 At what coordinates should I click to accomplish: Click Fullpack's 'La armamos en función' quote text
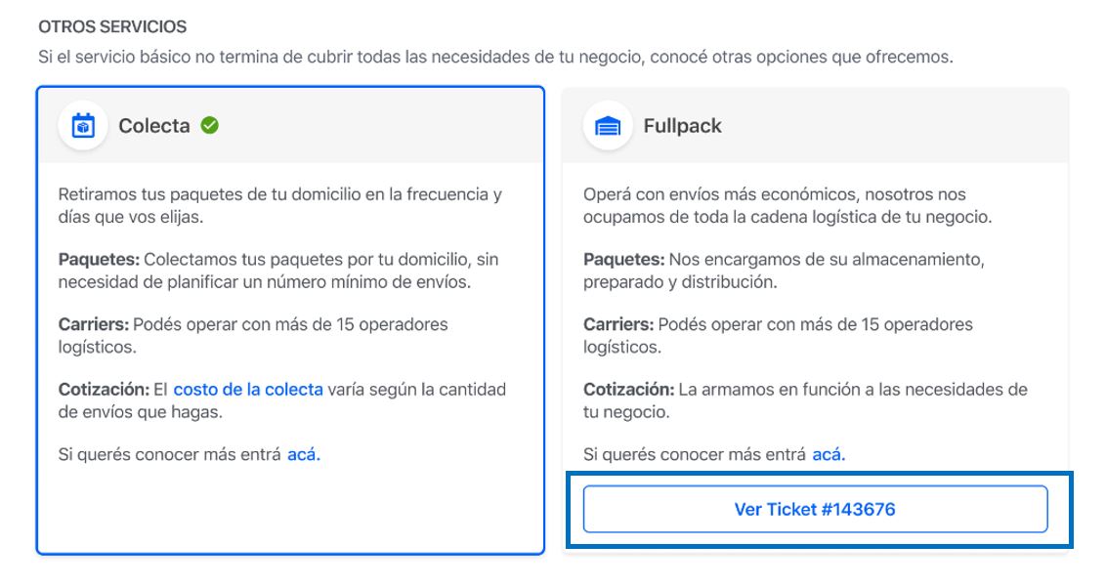click(x=805, y=400)
